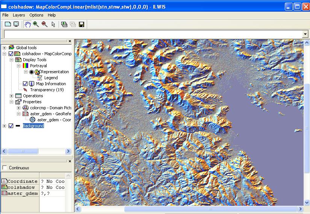This screenshot has height=214, width=310.
Task: Toggle the Map Information checkbox
Action: coord(25,84)
